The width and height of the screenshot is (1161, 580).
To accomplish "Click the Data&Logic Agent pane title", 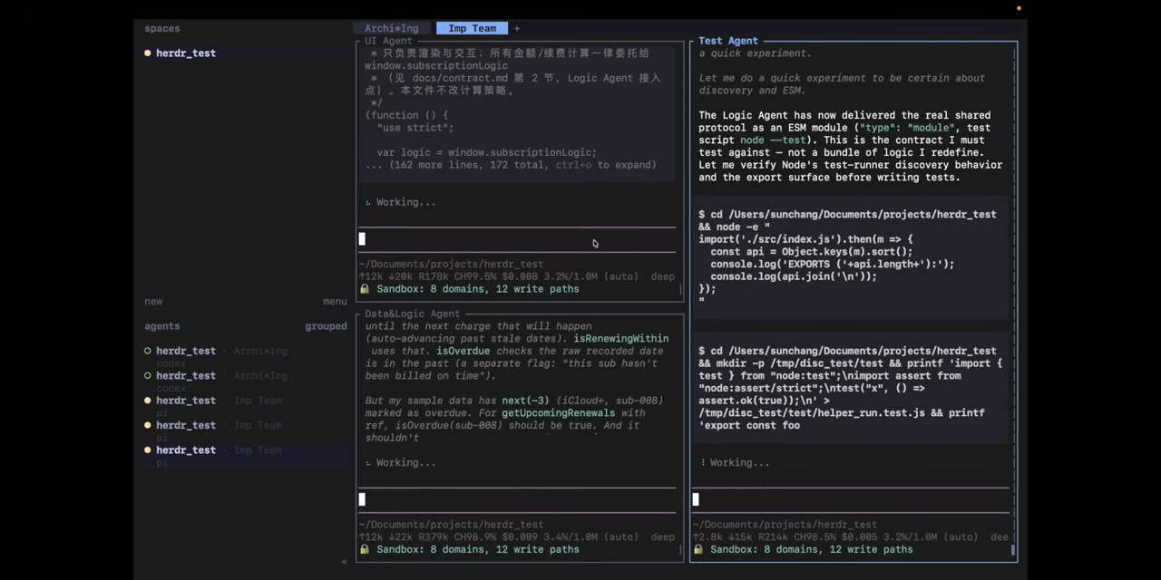I will point(412,314).
